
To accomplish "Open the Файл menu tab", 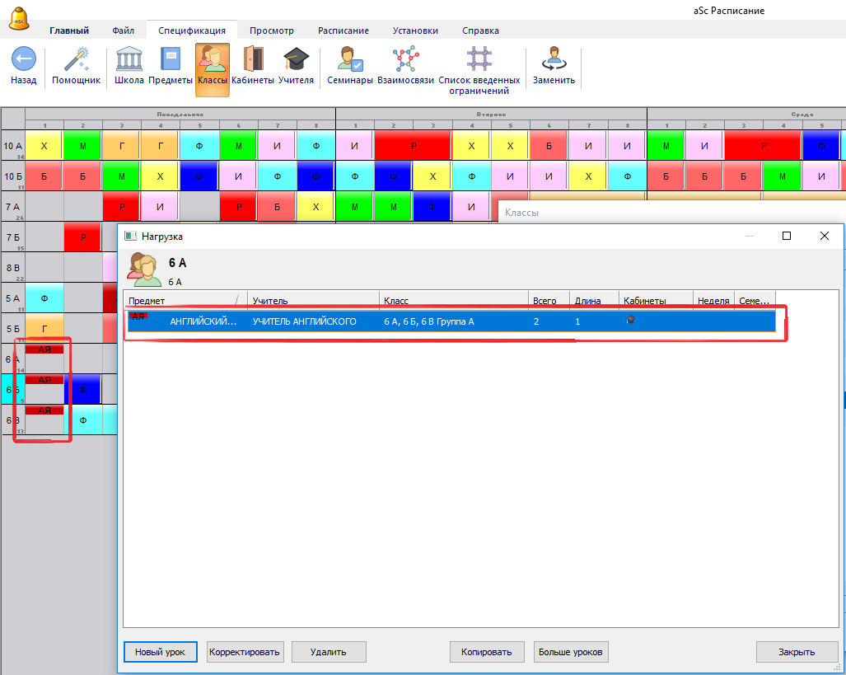I will [x=124, y=30].
